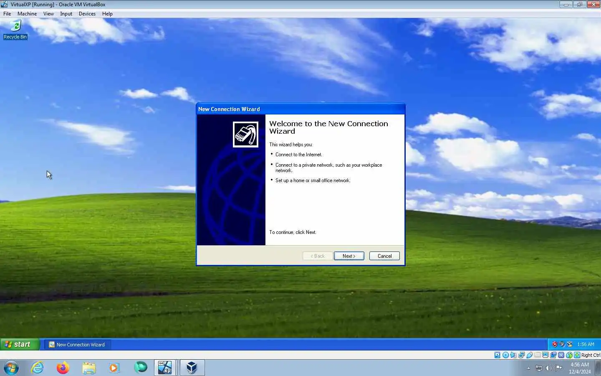This screenshot has width=601, height=376.
Task: Open the File menu
Action: (x=7, y=14)
